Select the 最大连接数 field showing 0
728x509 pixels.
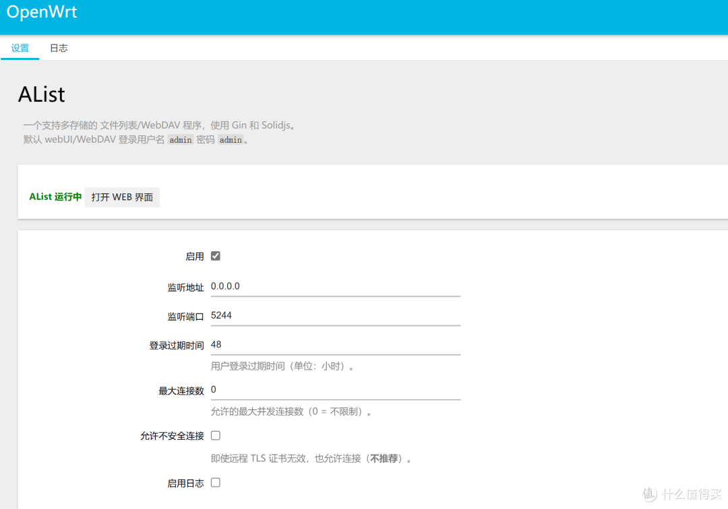[x=303, y=389]
